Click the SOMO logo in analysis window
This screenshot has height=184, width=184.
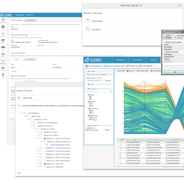(x=93, y=60)
